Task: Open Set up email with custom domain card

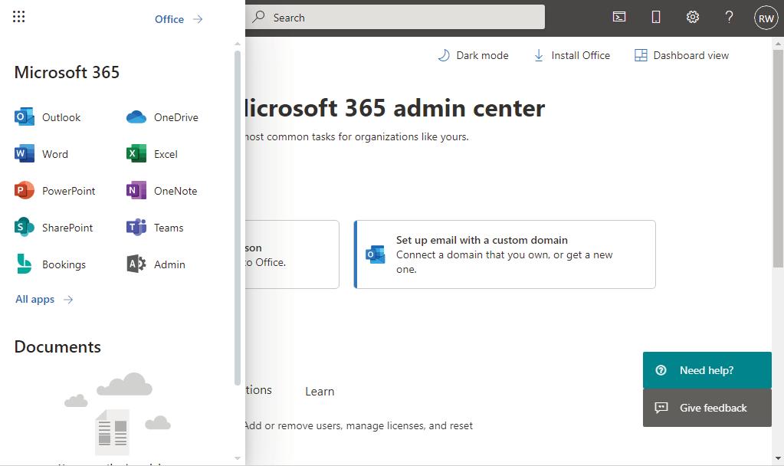Action: [x=504, y=254]
